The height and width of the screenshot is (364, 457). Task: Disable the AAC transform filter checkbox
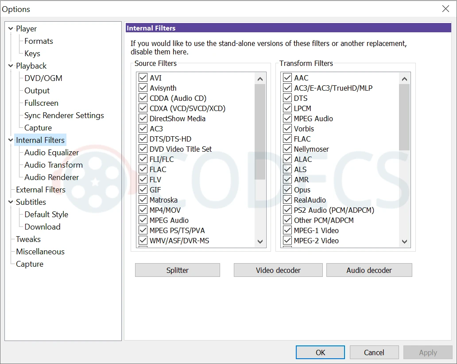[287, 78]
